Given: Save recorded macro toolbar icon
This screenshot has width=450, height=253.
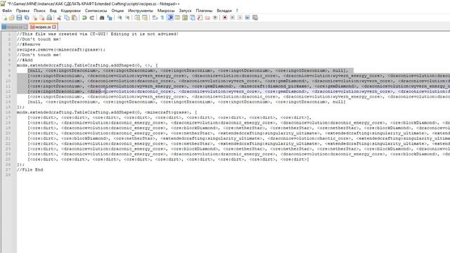Looking at the screenshot, I should pos(255,18).
